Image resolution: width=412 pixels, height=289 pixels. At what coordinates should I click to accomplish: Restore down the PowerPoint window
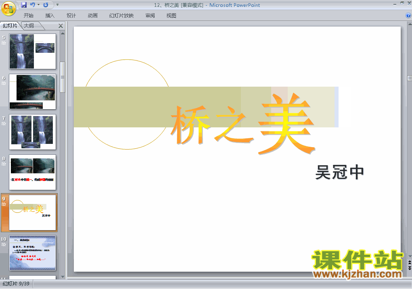click(402, 3)
